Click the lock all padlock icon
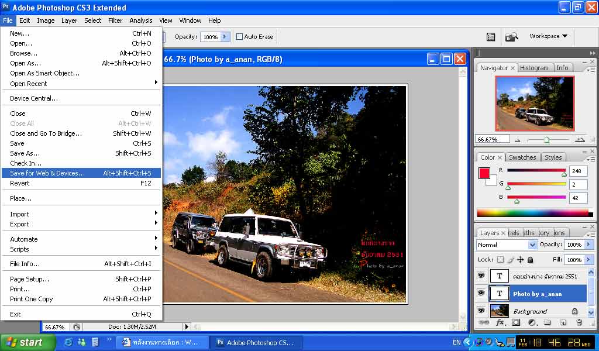The image size is (599, 351). coord(530,260)
